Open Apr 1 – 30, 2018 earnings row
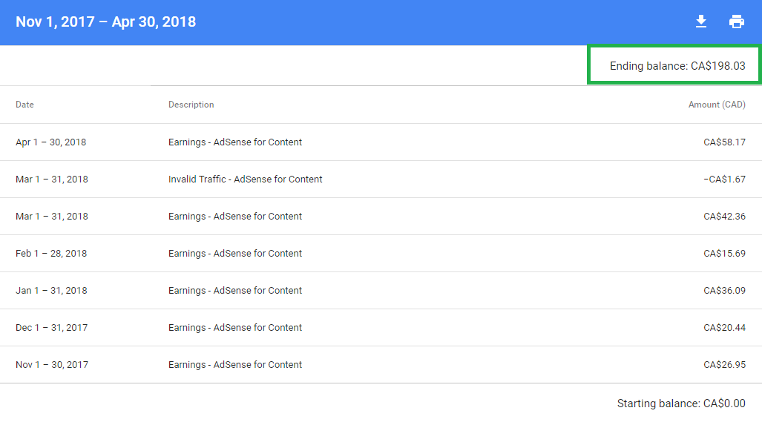The height and width of the screenshot is (425, 762). click(381, 142)
